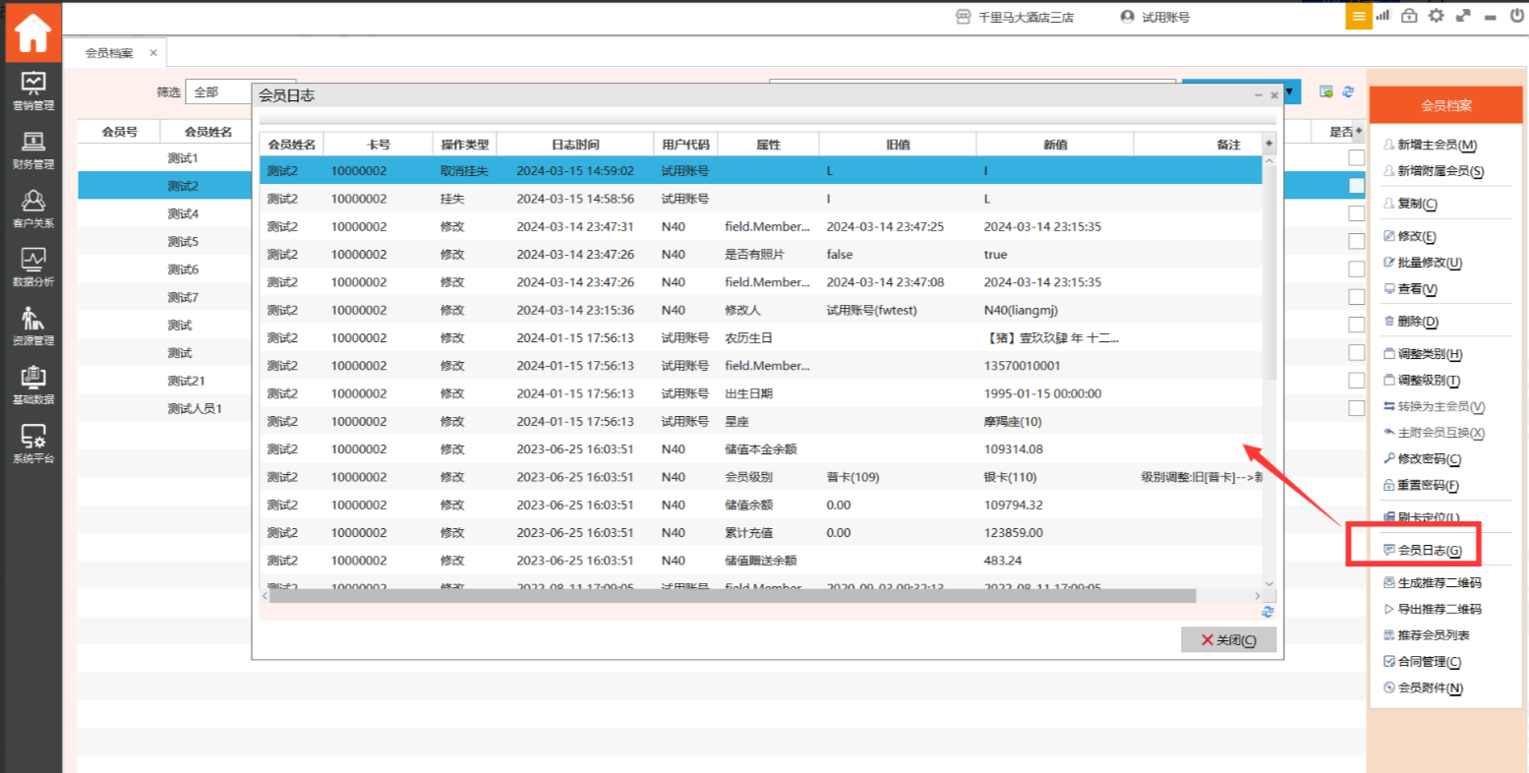Click the export icon beside the main search bar

pyautogui.click(x=1326, y=91)
